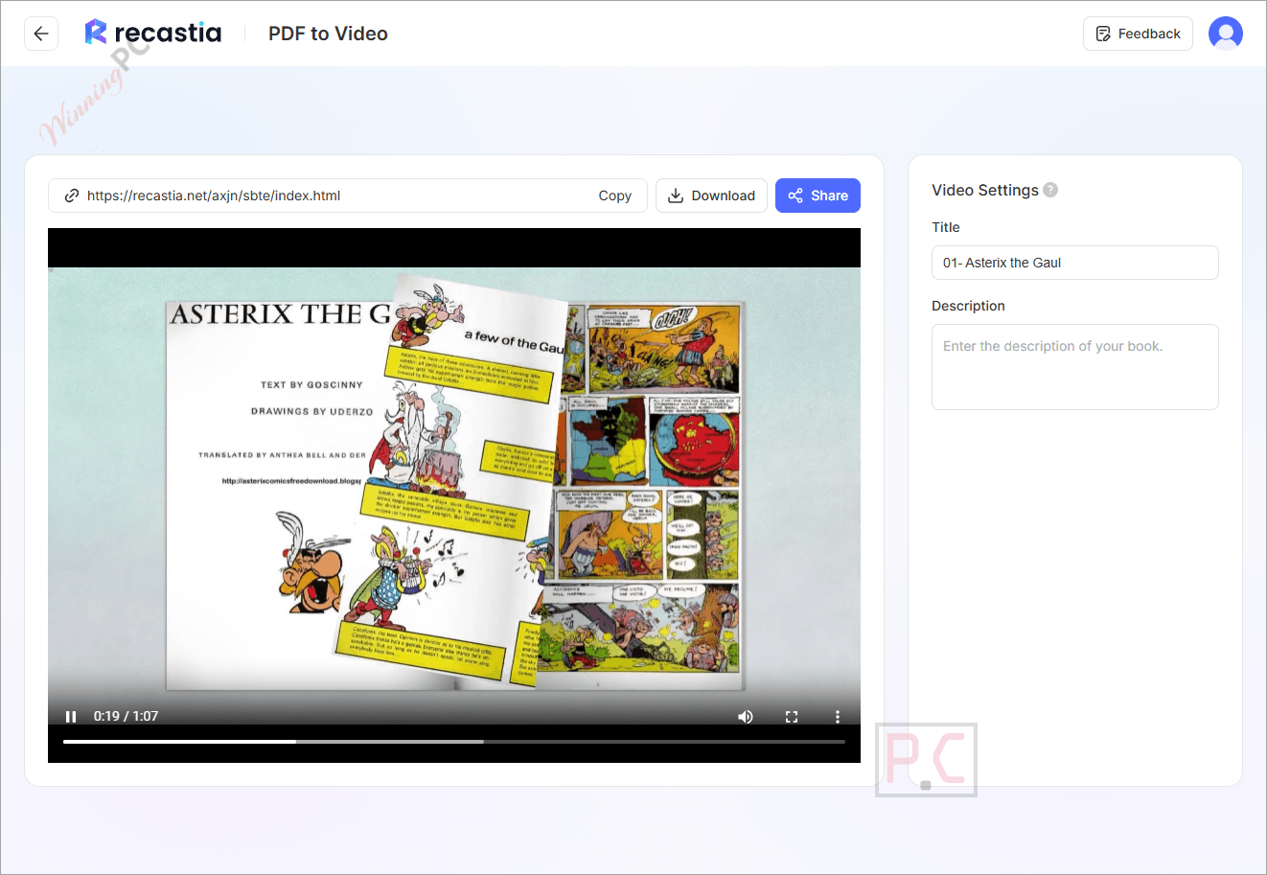Viewport: 1267px width, 875px height.
Task: Edit the Title field
Action: (x=1075, y=263)
